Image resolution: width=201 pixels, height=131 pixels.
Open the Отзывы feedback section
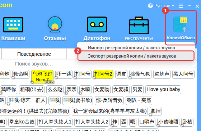[x=55, y=29]
